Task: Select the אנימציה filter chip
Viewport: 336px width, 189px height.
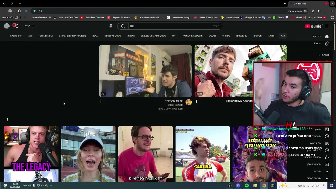Action: point(131,36)
